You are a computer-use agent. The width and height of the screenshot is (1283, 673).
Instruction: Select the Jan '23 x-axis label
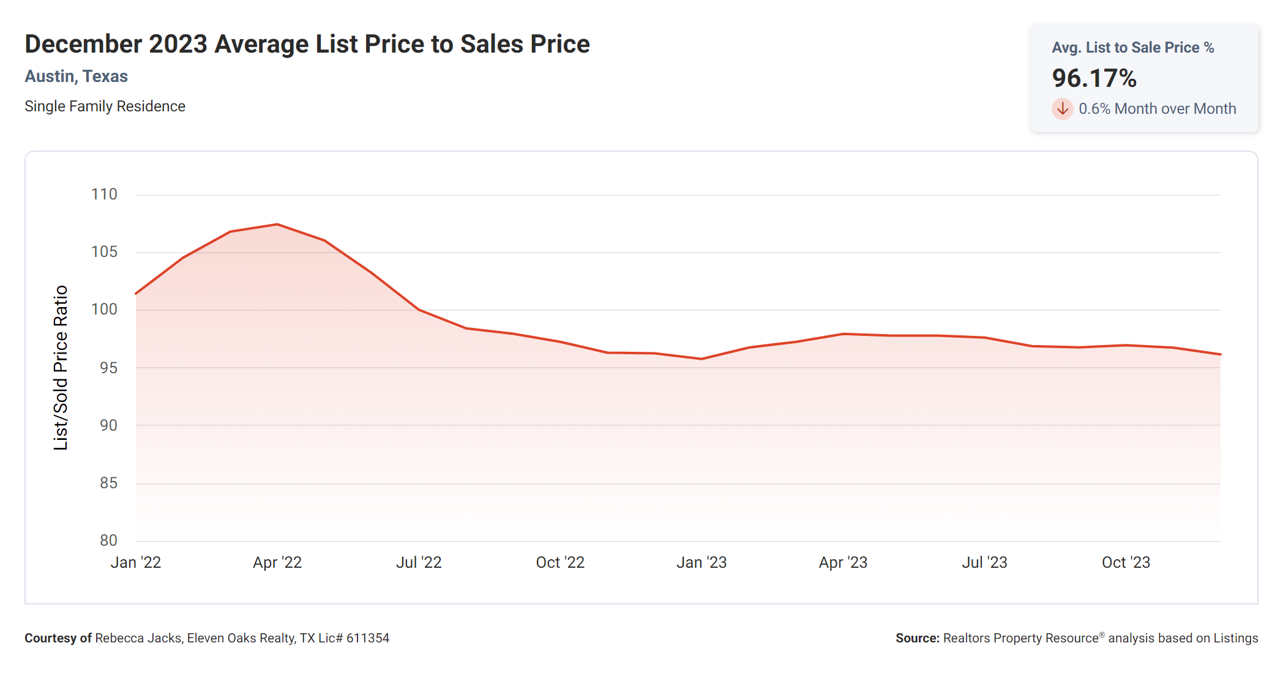(x=701, y=562)
